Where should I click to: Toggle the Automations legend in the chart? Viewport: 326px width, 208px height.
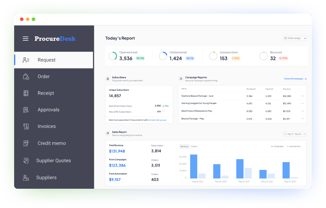295,146
